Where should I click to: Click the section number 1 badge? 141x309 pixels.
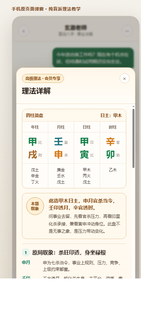(x=26, y=253)
